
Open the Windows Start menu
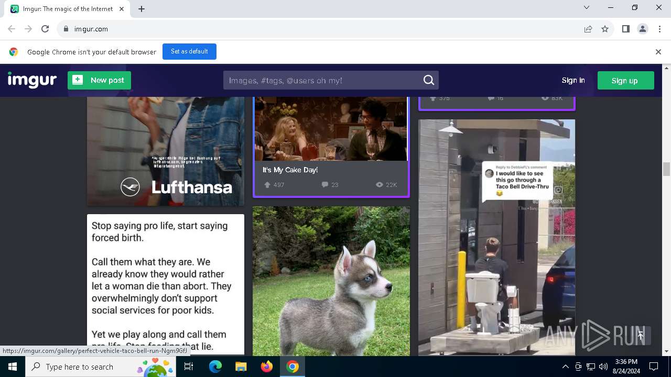point(13,367)
